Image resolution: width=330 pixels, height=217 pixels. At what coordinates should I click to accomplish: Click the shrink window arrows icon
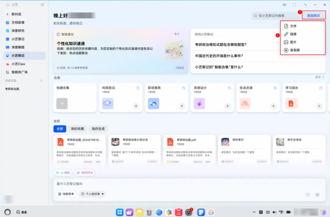(x=305, y=5)
